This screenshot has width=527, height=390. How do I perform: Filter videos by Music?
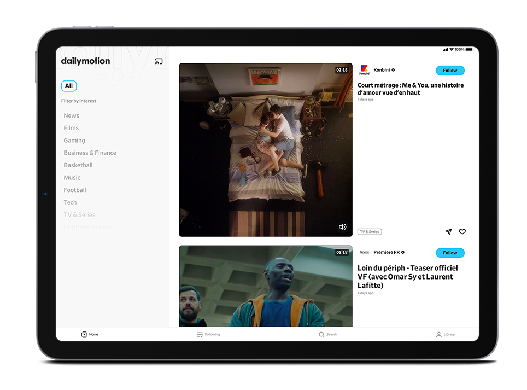click(72, 178)
